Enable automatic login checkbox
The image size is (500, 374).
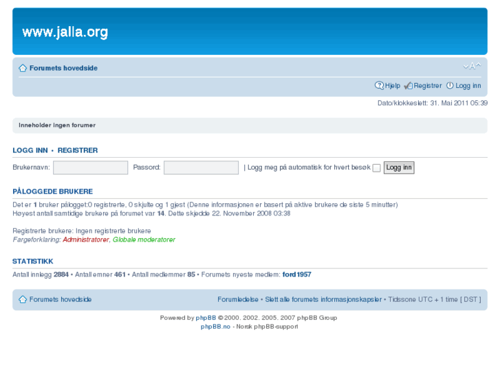tap(377, 168)
